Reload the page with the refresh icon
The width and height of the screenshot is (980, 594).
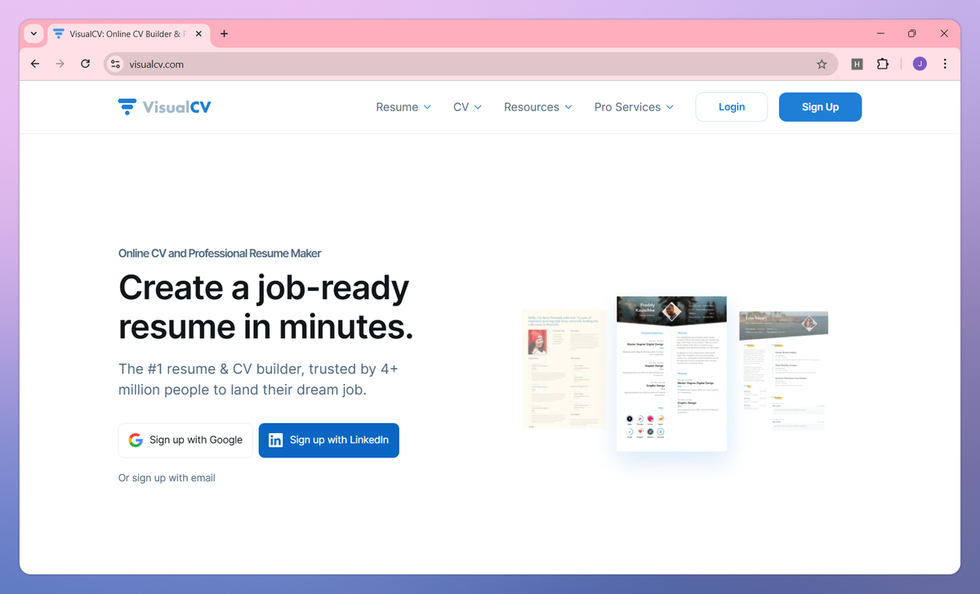point(85,64)
